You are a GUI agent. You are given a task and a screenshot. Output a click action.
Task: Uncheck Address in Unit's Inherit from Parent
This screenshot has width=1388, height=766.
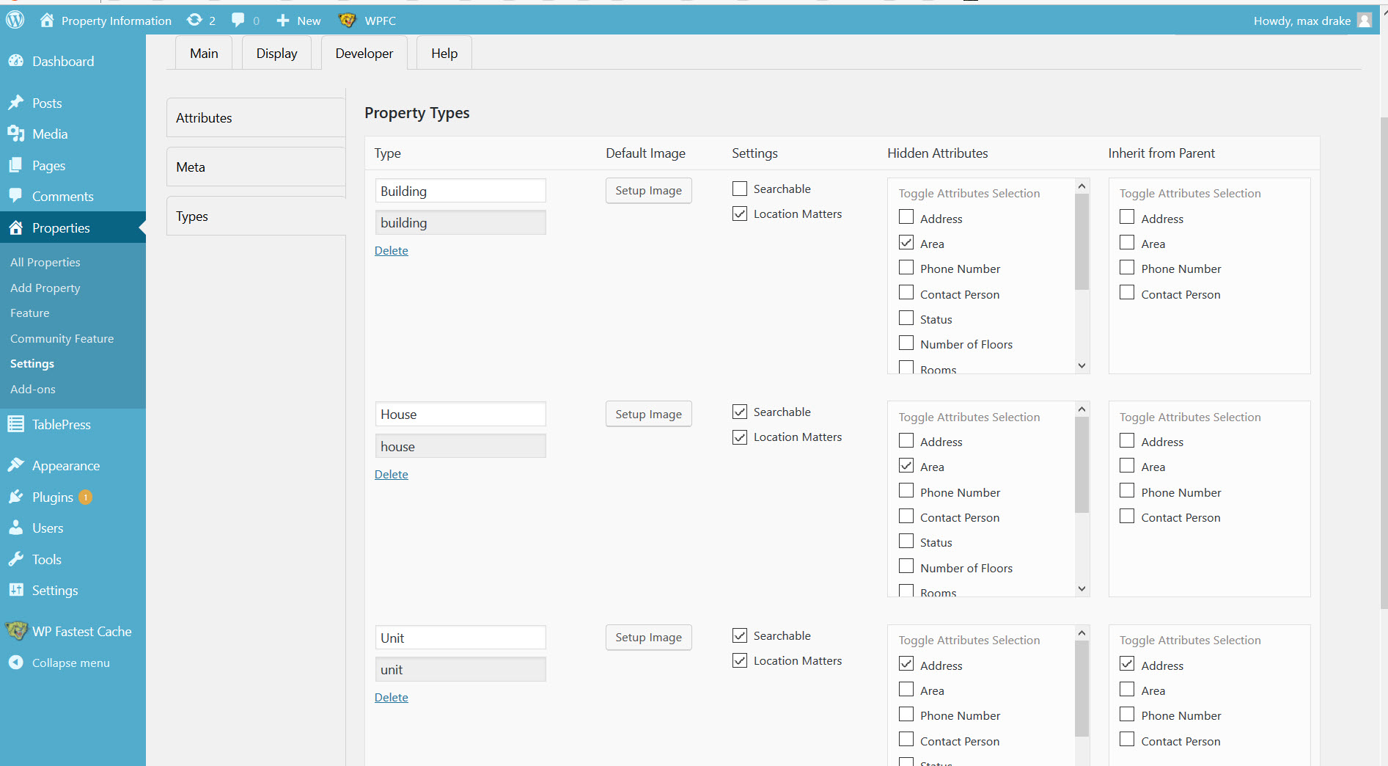[x=1127, y=664]
